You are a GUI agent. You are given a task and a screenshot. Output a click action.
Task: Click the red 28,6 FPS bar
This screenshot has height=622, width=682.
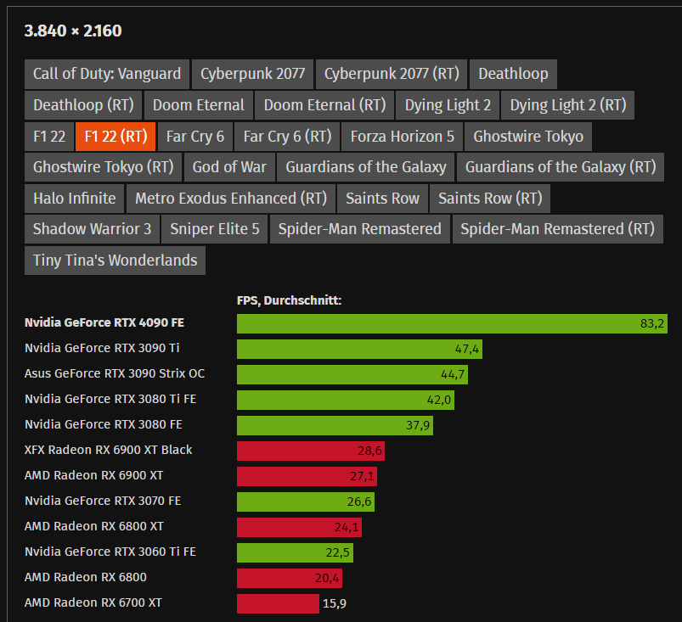coord(311,451)
